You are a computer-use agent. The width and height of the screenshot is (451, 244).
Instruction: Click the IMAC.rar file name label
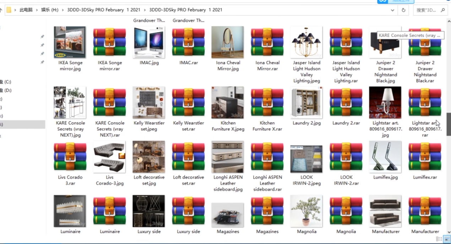click(189, 63)
